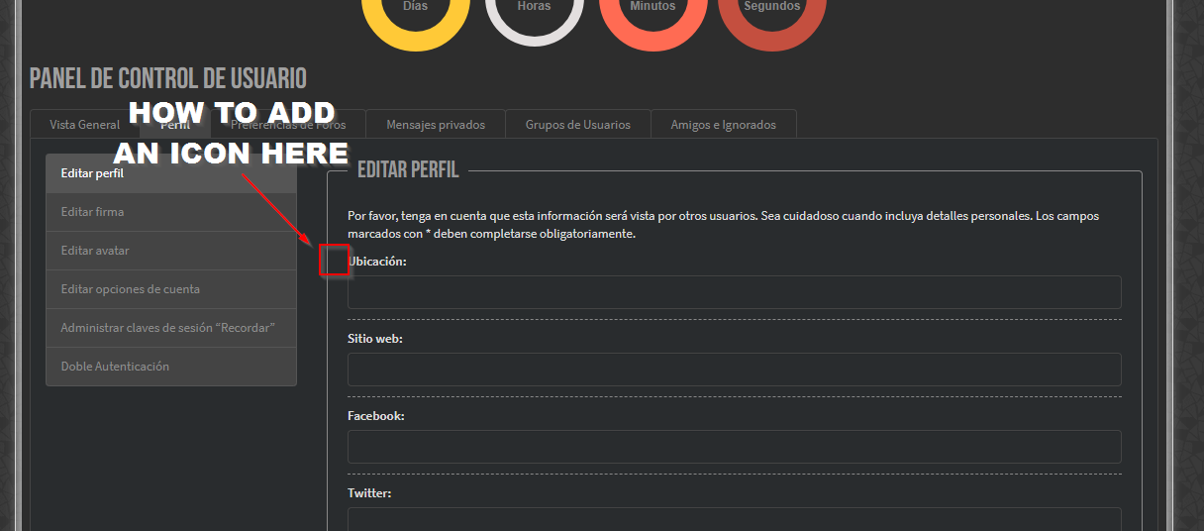Click the Facebook input field
This screenshot has height=531, width=1204.
coord(734,447)
